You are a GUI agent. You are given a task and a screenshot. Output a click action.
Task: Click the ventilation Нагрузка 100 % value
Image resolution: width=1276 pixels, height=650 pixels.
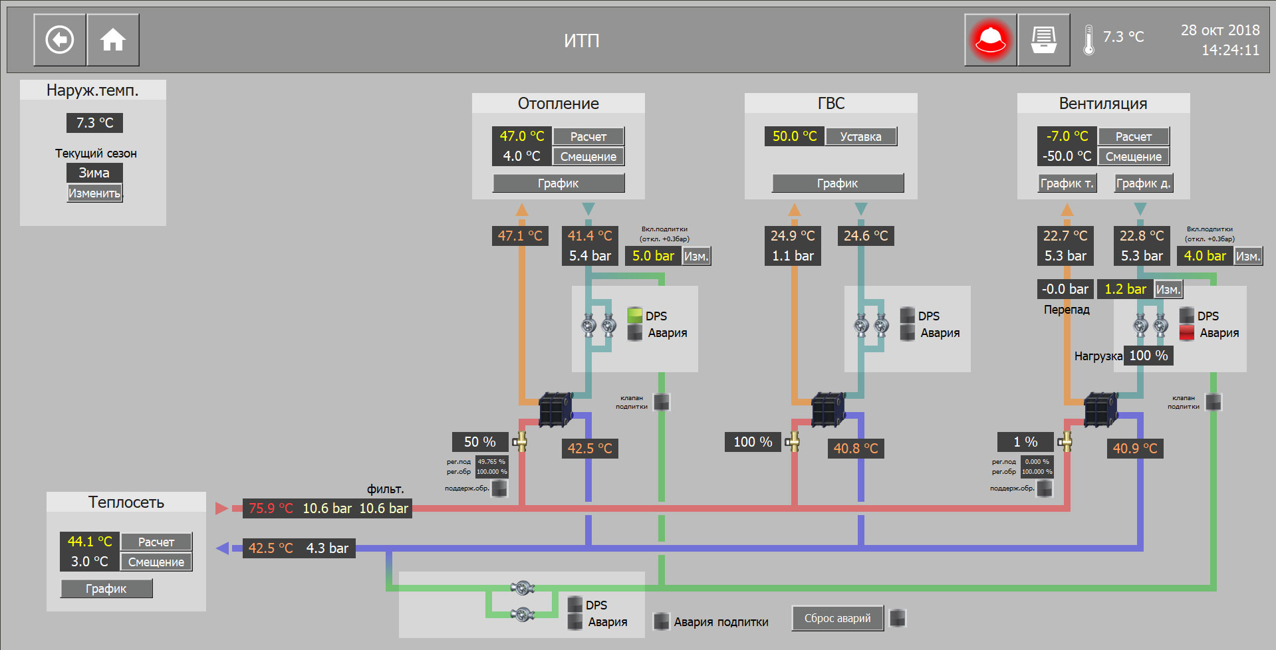[1148, 356]
